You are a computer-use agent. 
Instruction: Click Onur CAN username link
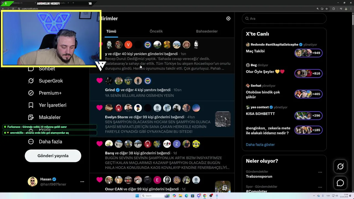coord(114,189)
